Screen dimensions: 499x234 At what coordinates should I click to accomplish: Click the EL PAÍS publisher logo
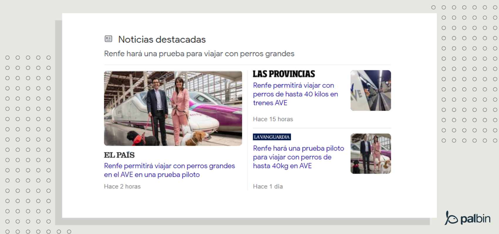click(119, 155)
